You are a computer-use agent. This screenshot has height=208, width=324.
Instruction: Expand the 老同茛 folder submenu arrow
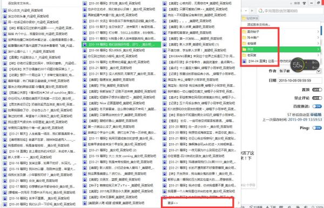318,55
